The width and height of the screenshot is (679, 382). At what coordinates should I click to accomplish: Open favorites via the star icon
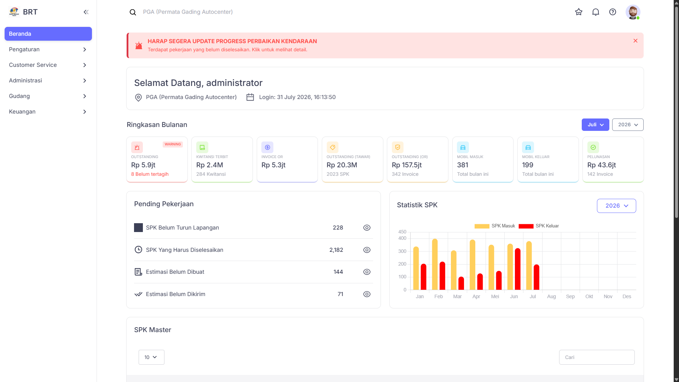pos(579,12)
